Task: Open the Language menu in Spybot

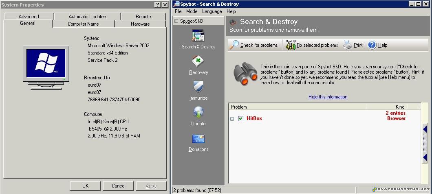Action: click(212, 11)
